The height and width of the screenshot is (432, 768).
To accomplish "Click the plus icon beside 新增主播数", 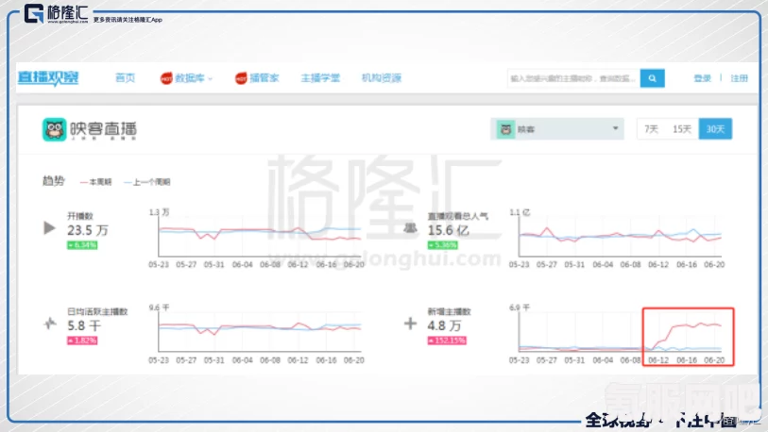I will point(410,324).
